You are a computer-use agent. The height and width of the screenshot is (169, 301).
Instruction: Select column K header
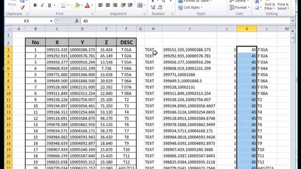click(x=246, y=29)
